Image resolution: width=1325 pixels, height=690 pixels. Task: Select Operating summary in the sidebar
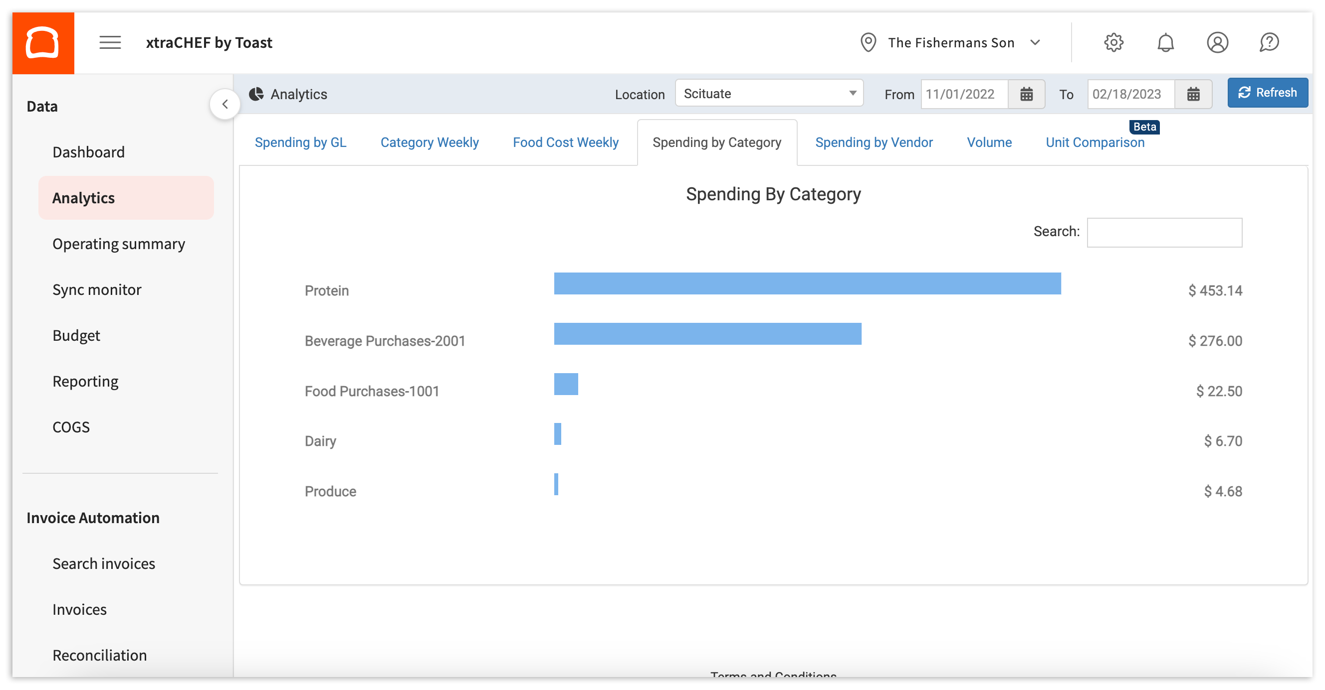pyautogui.click(x=119, y=244)
